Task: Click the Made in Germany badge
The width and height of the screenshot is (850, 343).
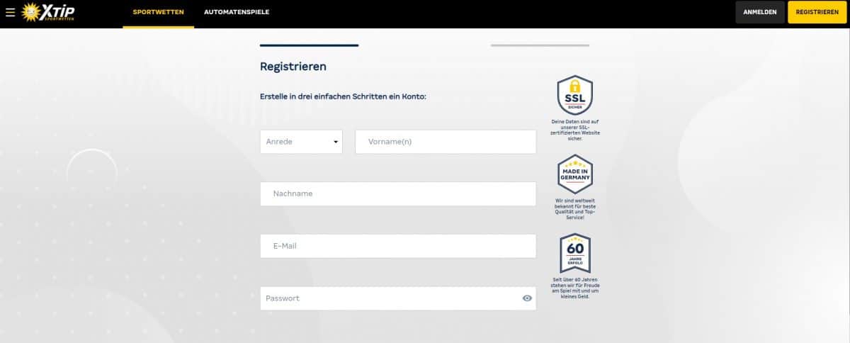Action: pos(575,174)
